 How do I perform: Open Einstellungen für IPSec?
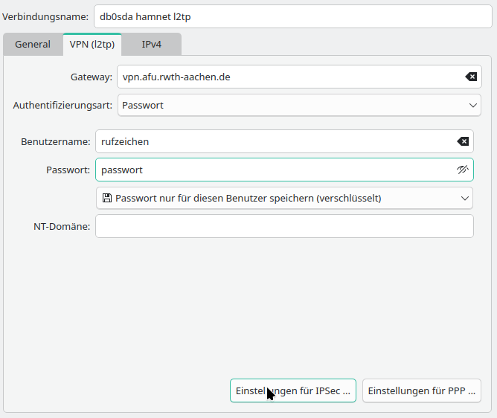coord(293,391)
